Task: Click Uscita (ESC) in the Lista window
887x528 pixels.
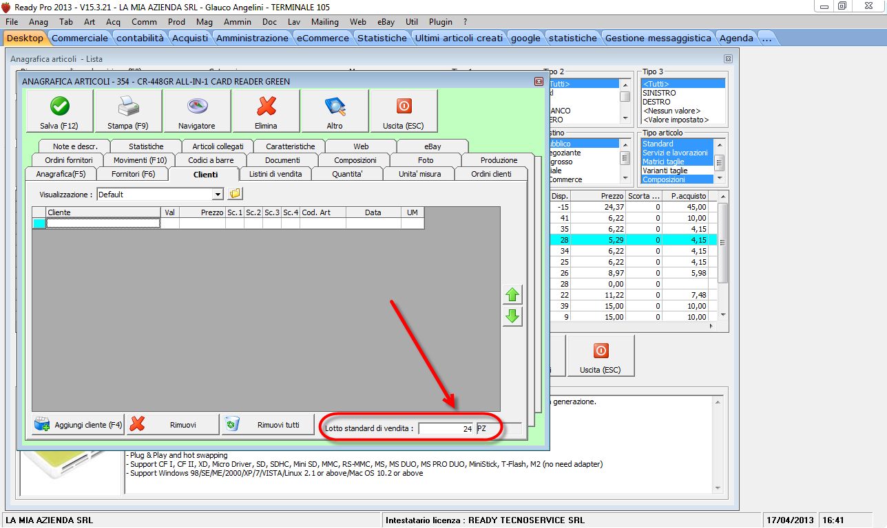Action: coord(601,355)
